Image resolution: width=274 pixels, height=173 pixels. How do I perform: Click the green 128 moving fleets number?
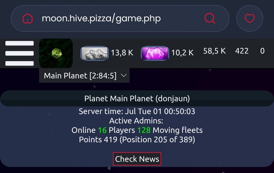pos(144,130)
